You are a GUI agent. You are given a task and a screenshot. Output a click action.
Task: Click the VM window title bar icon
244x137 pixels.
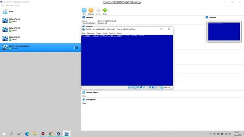pyautogui.click(x=83, y=29)
